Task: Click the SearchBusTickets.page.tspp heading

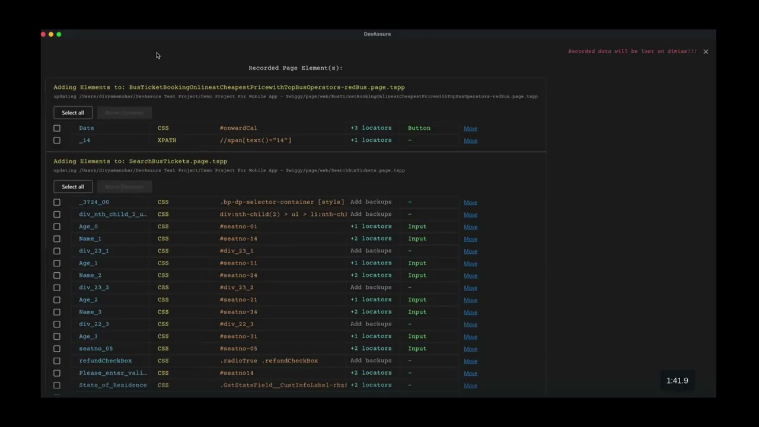Action: [178, 161]
